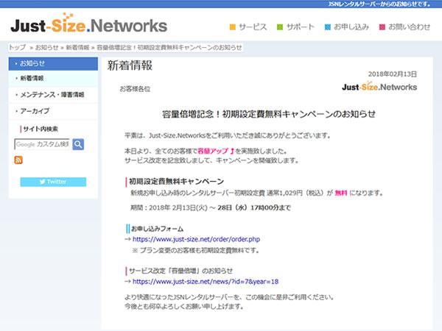Click 新着情報 in the breadcrumb
The image size is (442, 331).
[77, 47]
